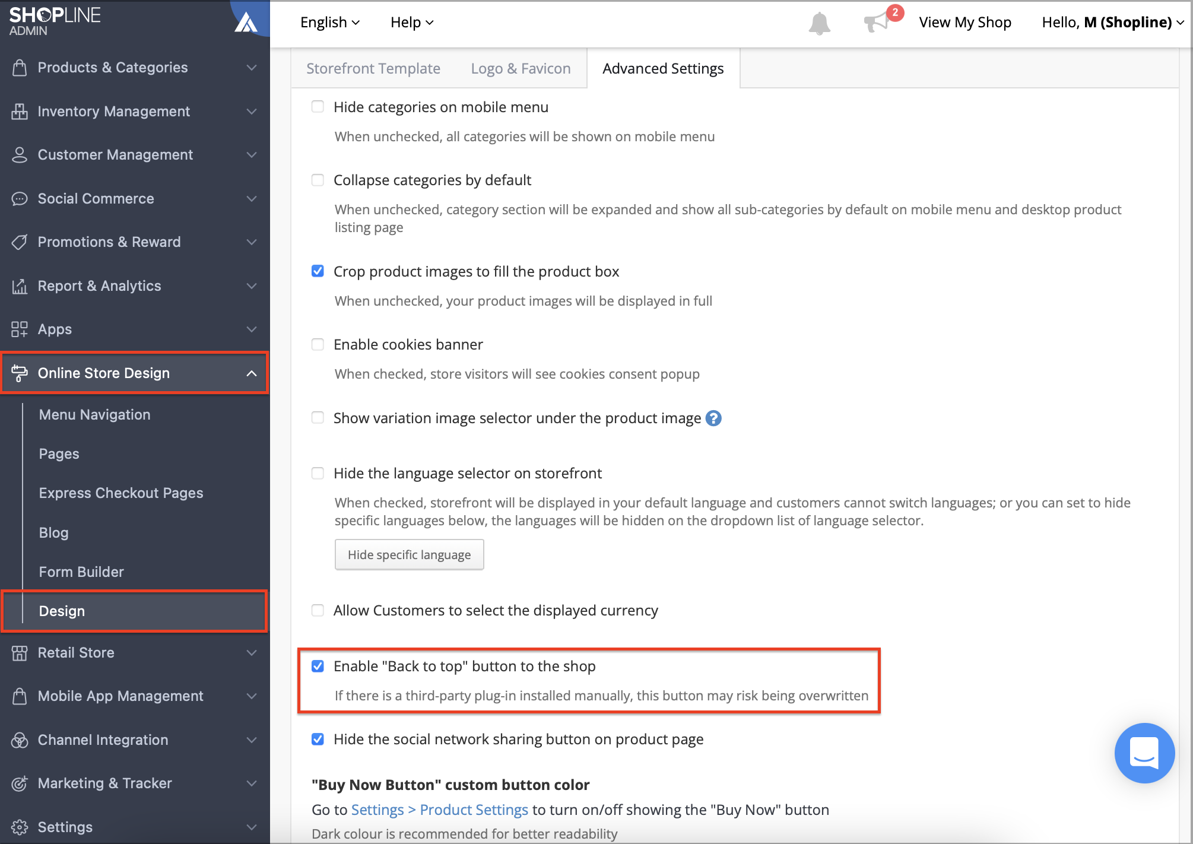Open the help tooltip next to variation image selector
The width and height of the screenshot is (1193, 844).
click(x=714, y=418)
